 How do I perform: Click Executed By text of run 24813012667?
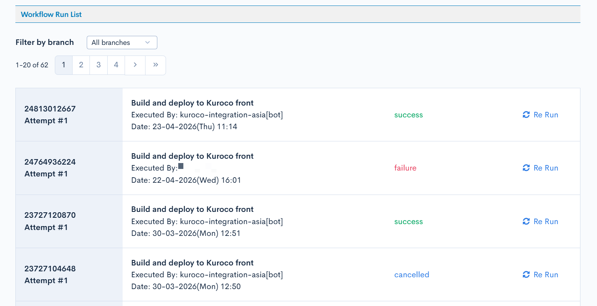click(x=207, y=115)
